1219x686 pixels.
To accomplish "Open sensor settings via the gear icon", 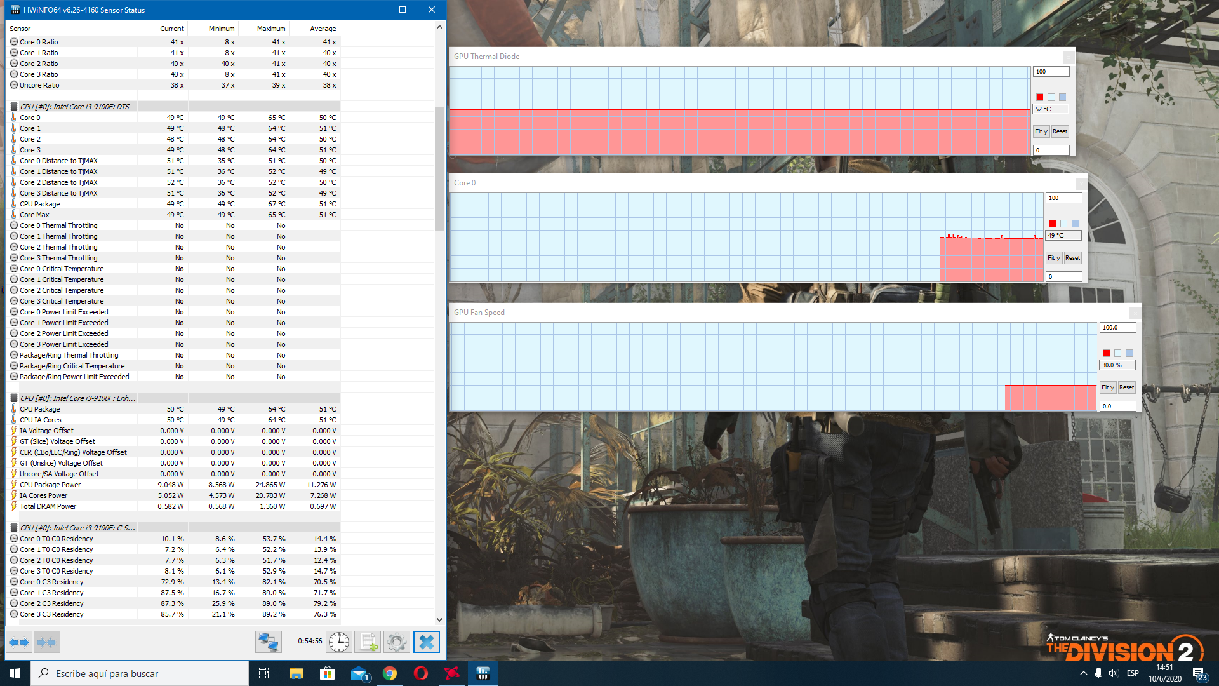I will 397,642.
